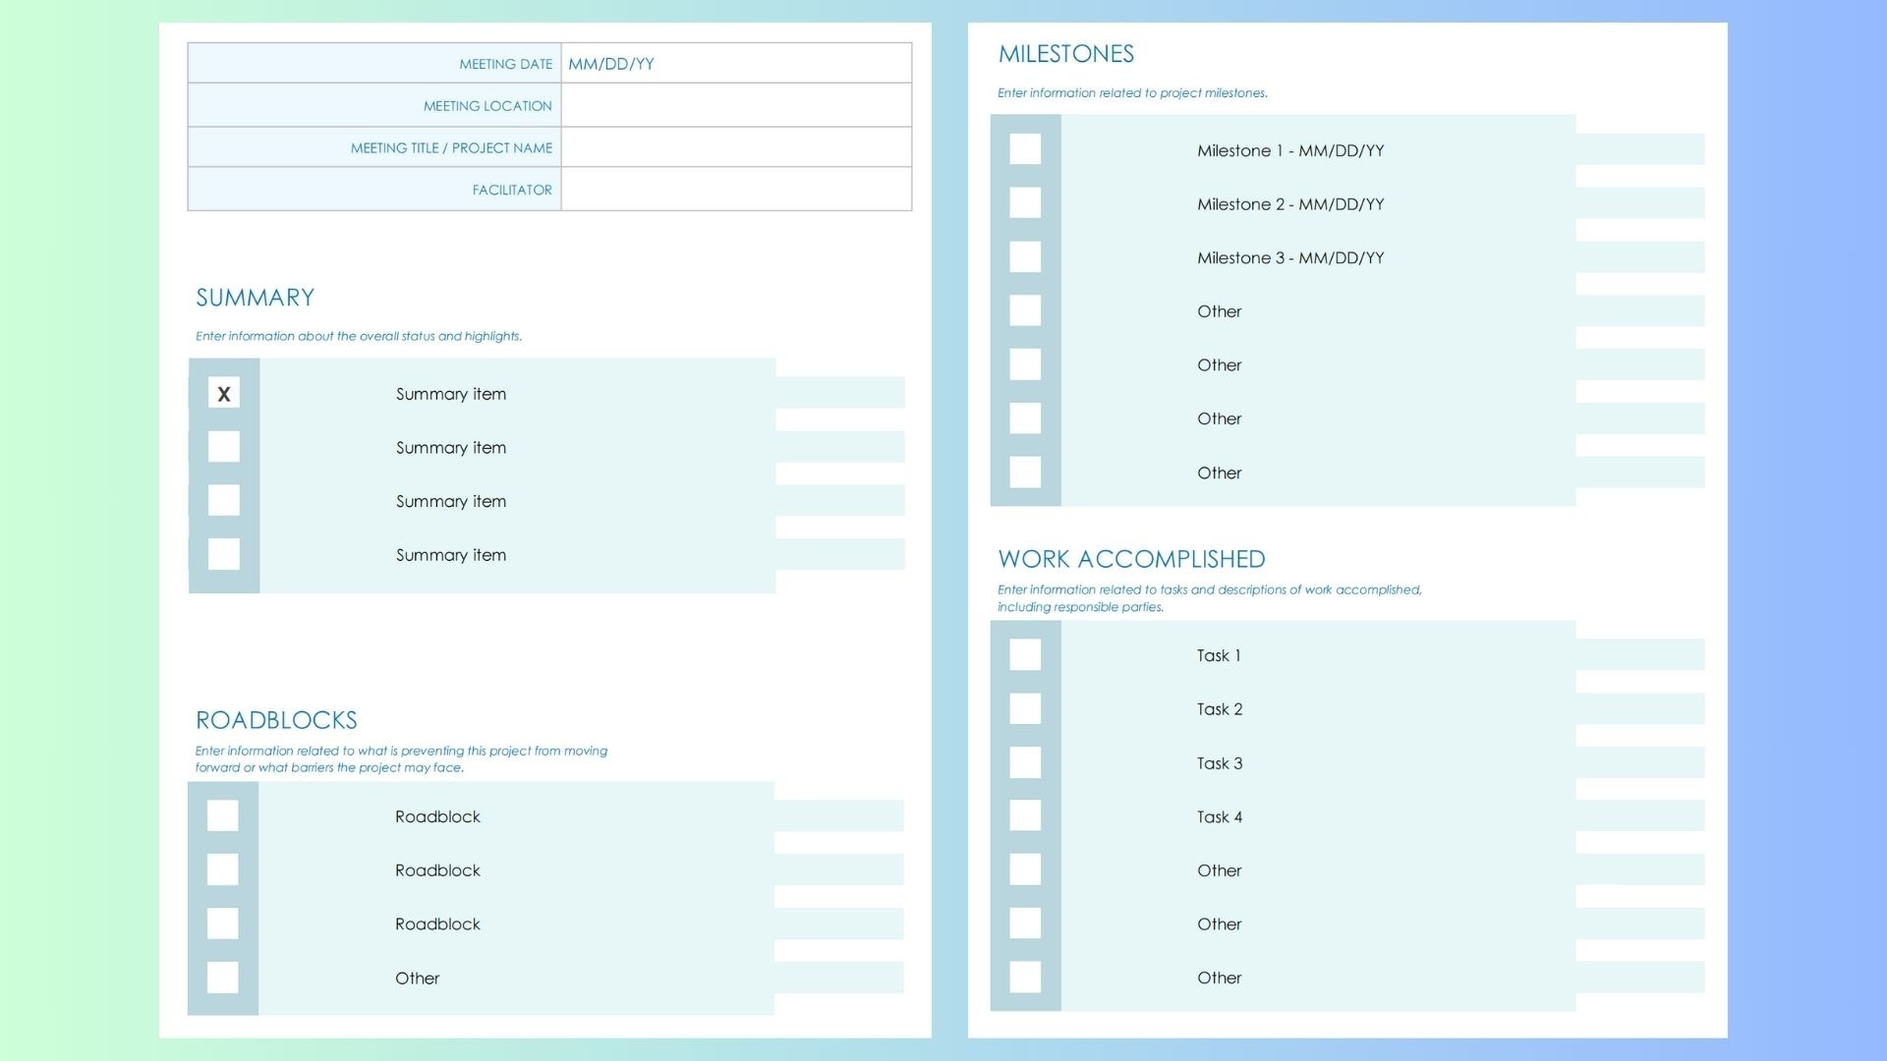Click the 'Task 3' label

1220,763
